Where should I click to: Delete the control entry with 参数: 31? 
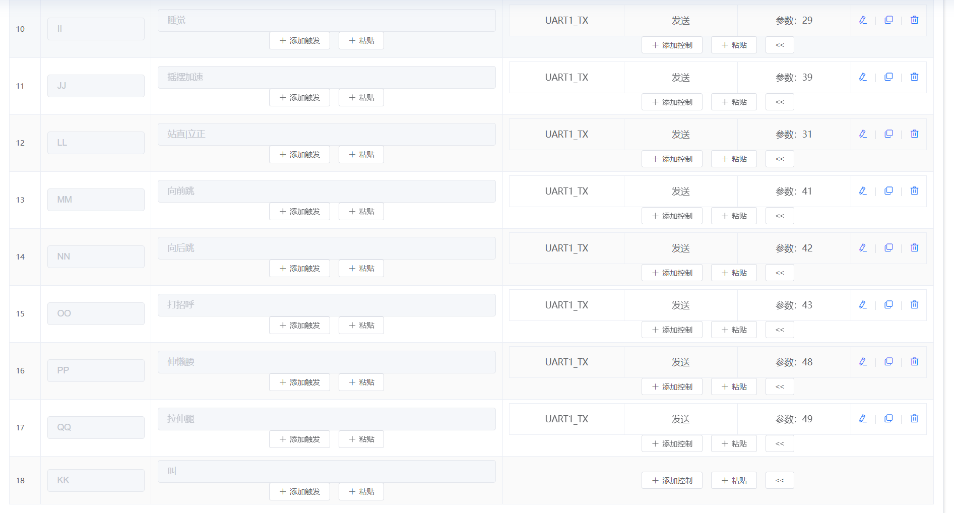point(914,134)
